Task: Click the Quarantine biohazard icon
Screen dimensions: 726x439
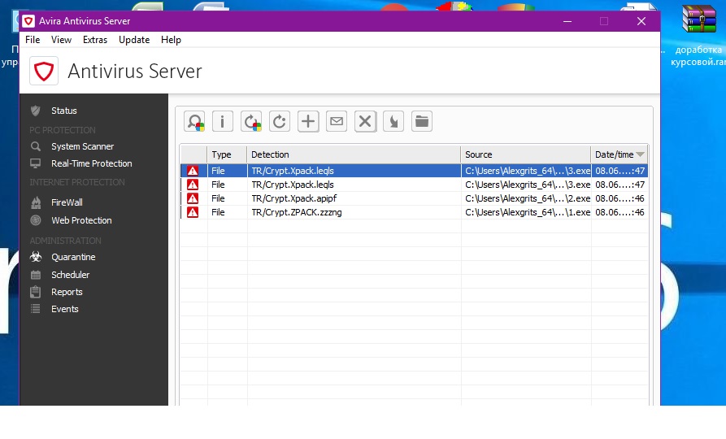Action: click(36, 257)
